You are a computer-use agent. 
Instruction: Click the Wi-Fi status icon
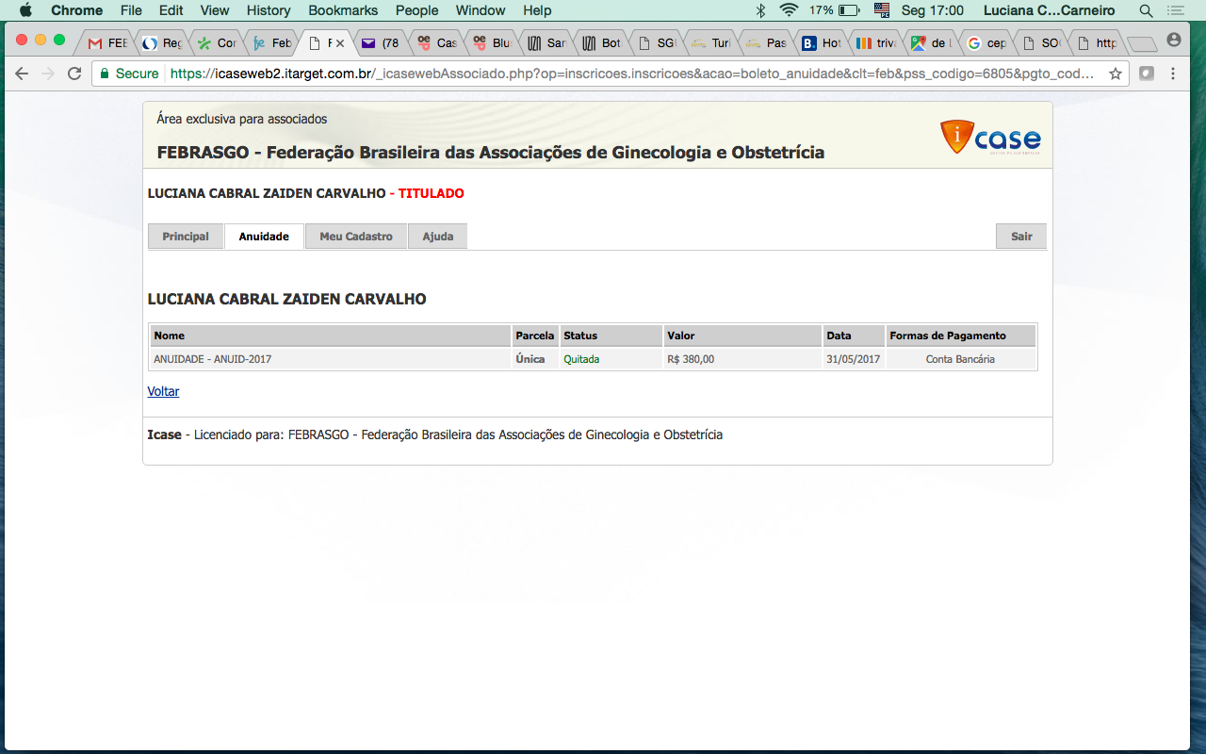[788, 10]
